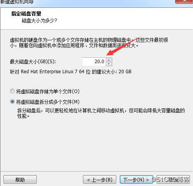Click the 最大磁盘大小(GB)(S): label
The height and width of the screenshot is (186, 193).
(33, 62)
